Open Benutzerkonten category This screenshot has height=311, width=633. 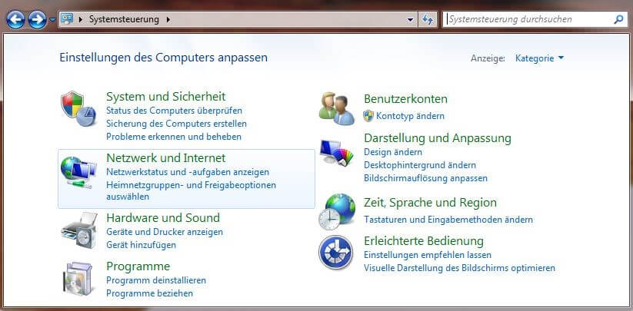pos(405,99)
